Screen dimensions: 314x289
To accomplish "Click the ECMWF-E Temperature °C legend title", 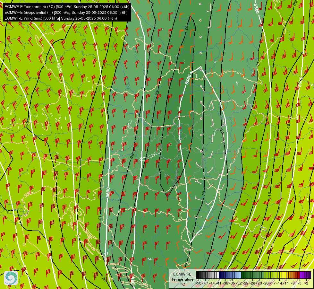I will click(x=182, y=279).
